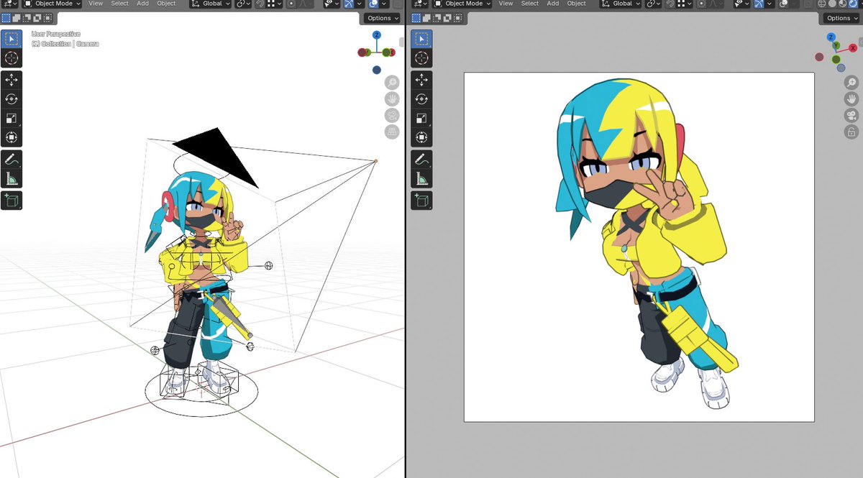Screen dimensions: 863x478
Task: Toggle show gizmo button in left viewport header
Action: tap(349, 4)
